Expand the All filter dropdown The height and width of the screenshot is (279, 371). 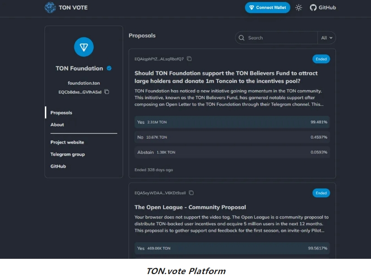tap(327, 38)
